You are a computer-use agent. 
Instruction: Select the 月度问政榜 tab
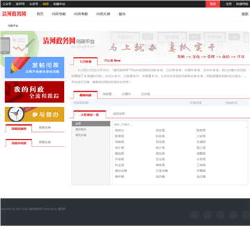(19, 128)
